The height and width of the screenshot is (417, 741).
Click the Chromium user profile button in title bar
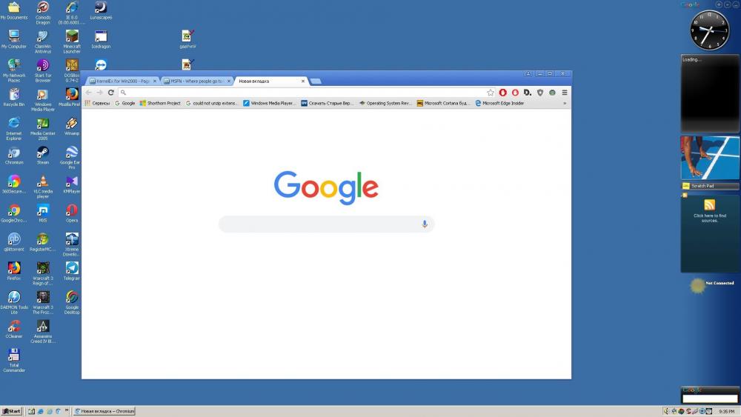click(528, 73)
